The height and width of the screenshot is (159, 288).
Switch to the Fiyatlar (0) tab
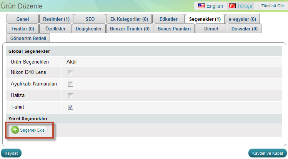(23, 28)
